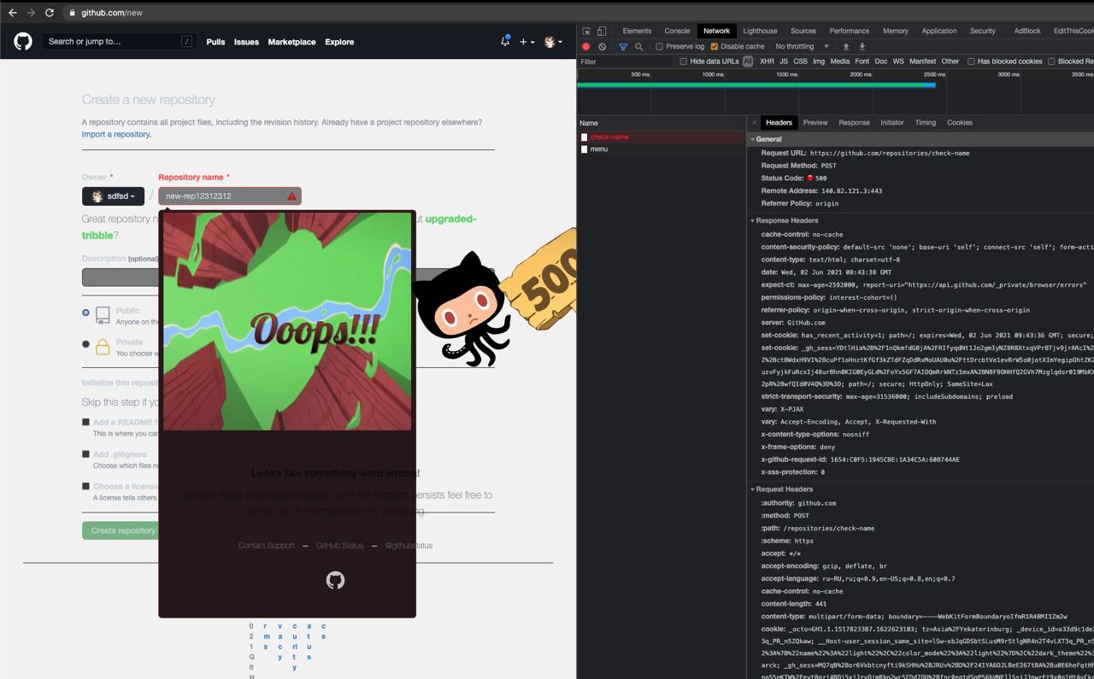Click the GitHub mark in the footer overlay

(335, 581)
